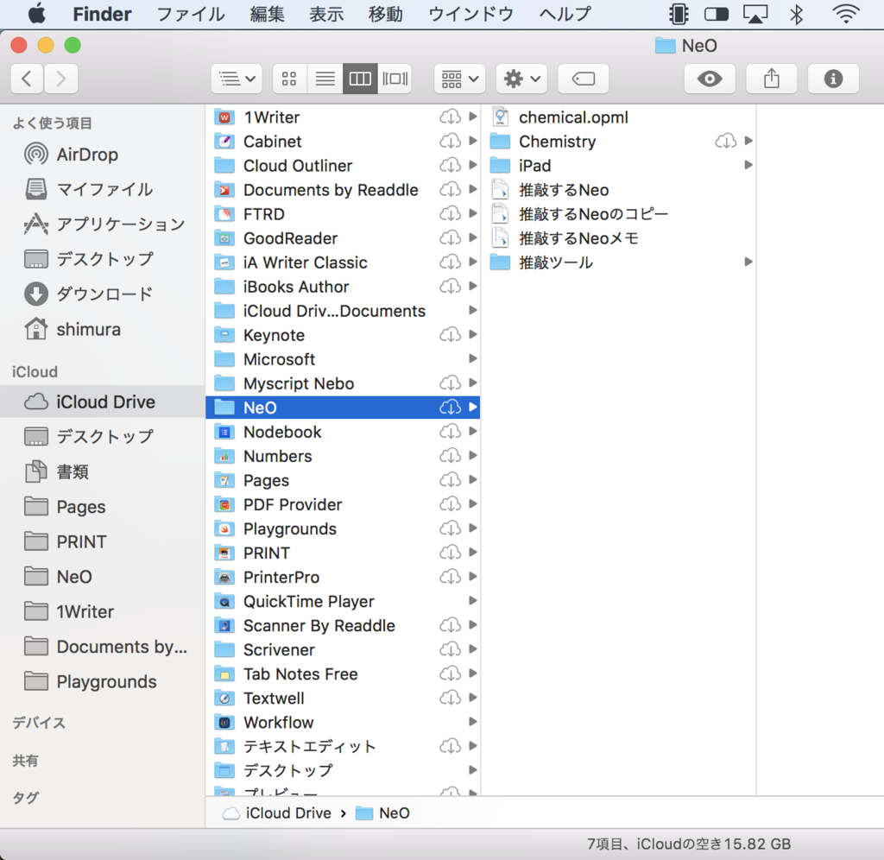This screenshot has height=860, width=884.
Task: Select the 推敲するNeo file
Action: pyautogui.click(x=619, y=190)
